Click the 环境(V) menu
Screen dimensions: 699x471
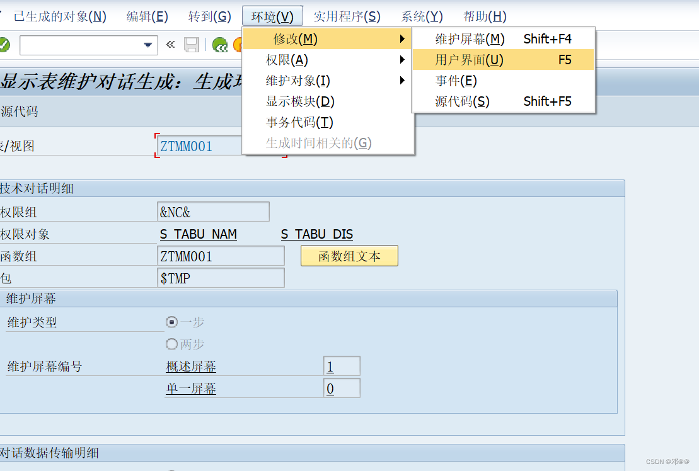272,16
